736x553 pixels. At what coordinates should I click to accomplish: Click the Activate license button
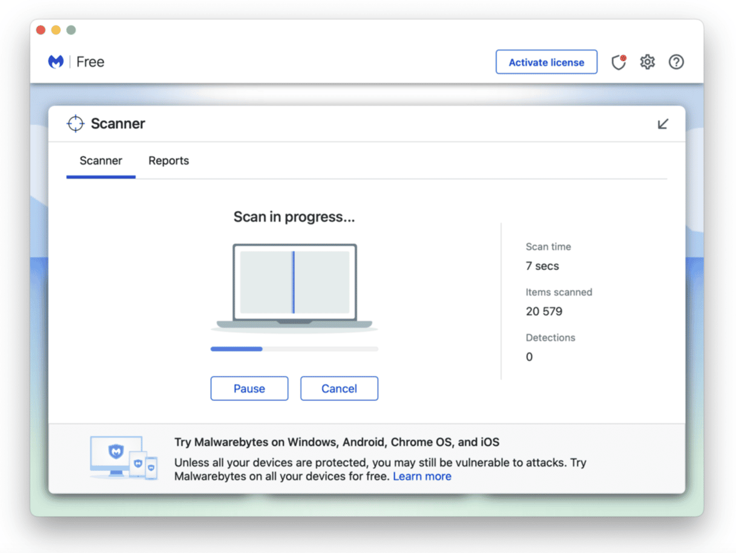coord(546,61)
